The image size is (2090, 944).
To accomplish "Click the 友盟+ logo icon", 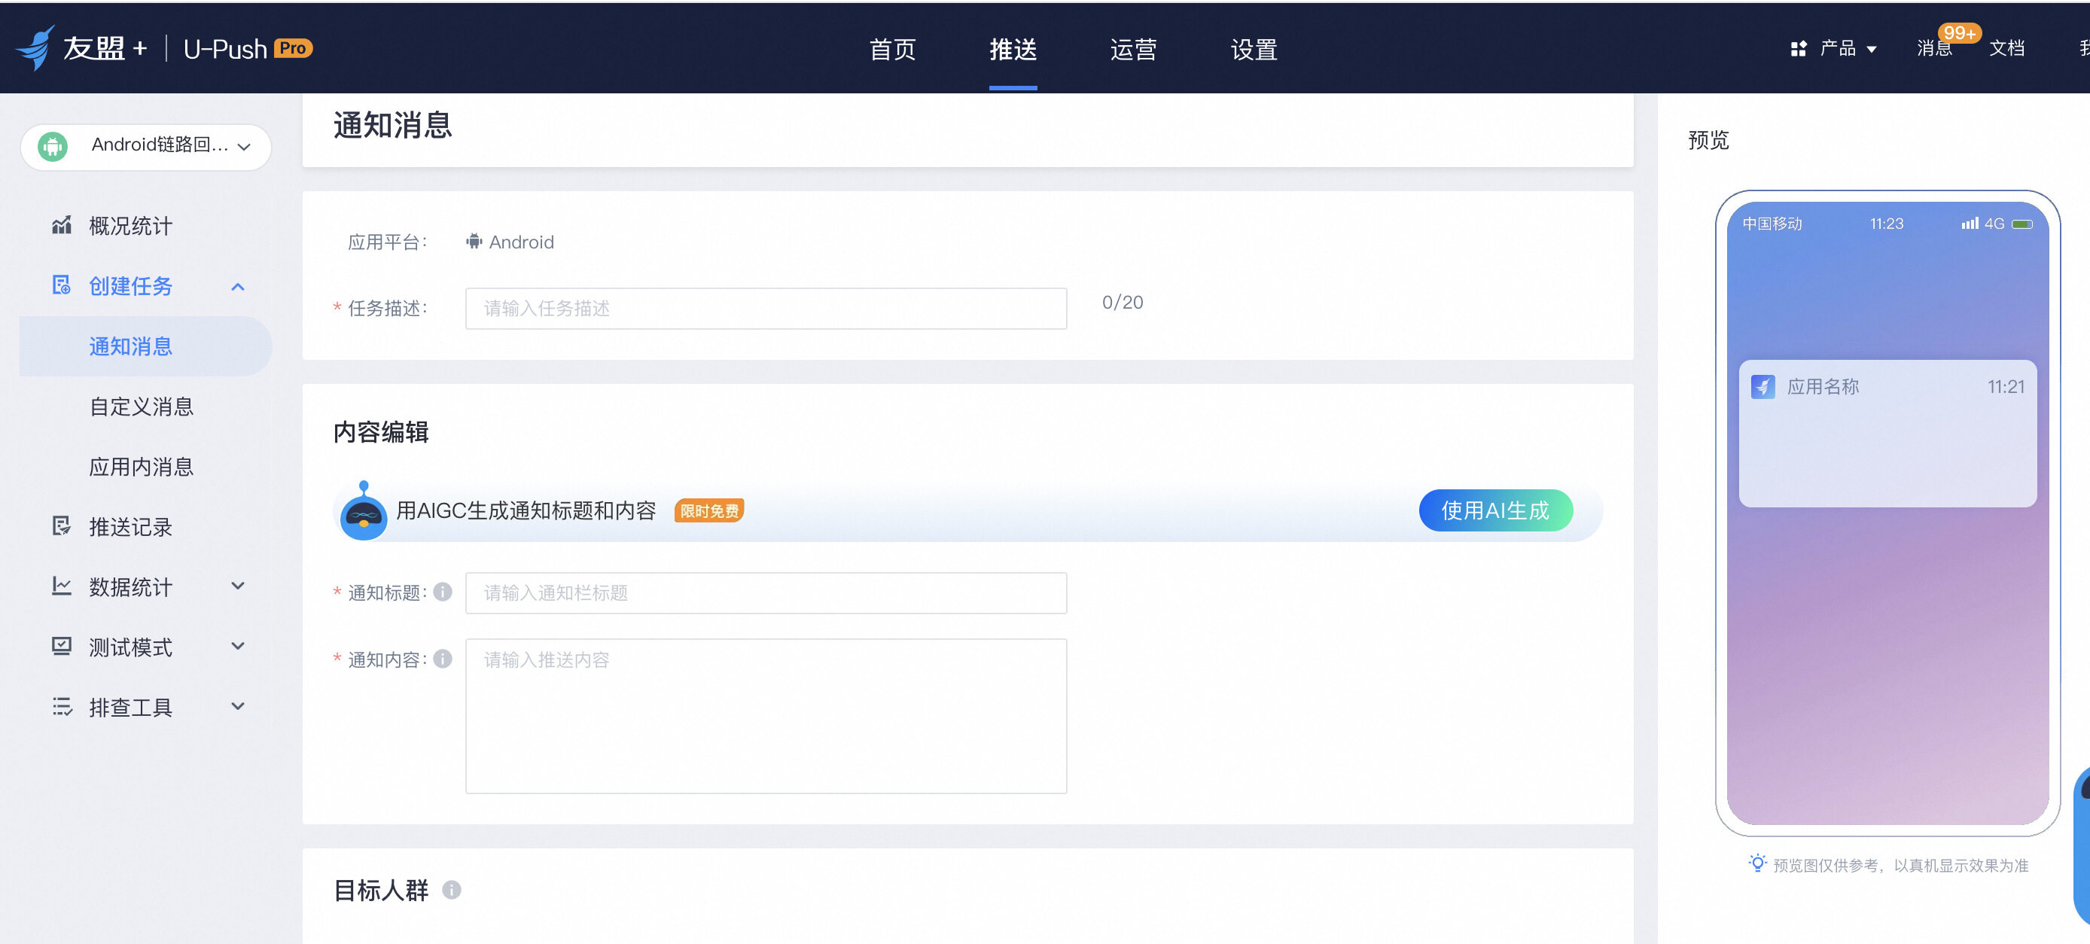I will tap(35, 47).
